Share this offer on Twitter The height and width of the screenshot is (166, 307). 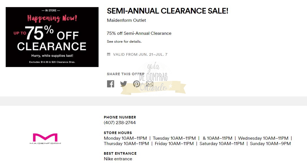[123, 84]
